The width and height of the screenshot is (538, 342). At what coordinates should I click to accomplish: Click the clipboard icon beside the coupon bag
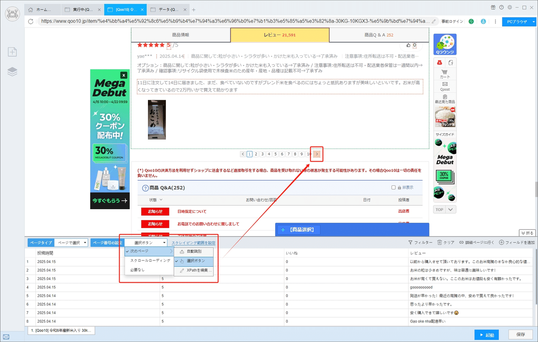click(x=451, y=62)
